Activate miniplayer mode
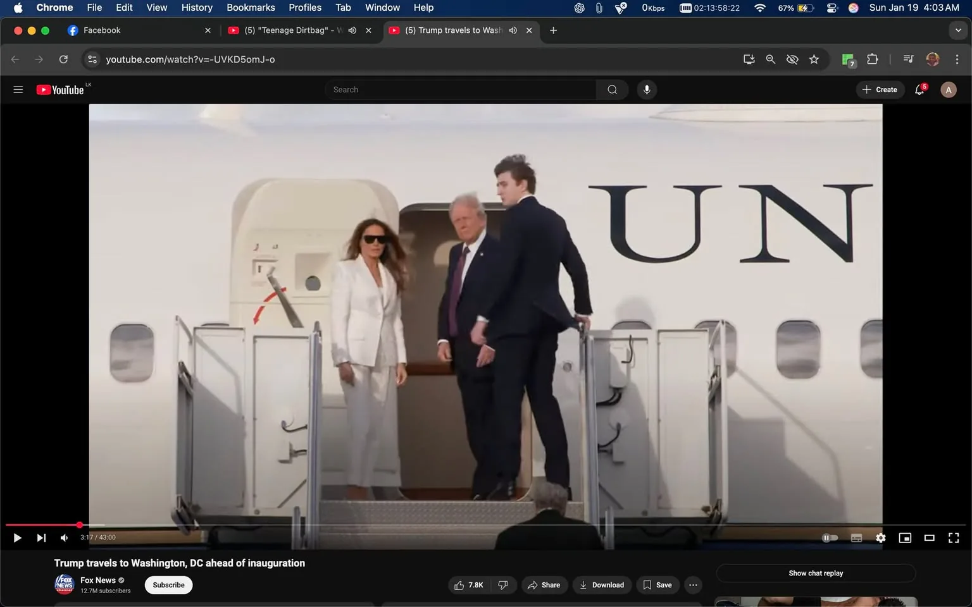This screenshot has width=972, height=607. (905, 537)
